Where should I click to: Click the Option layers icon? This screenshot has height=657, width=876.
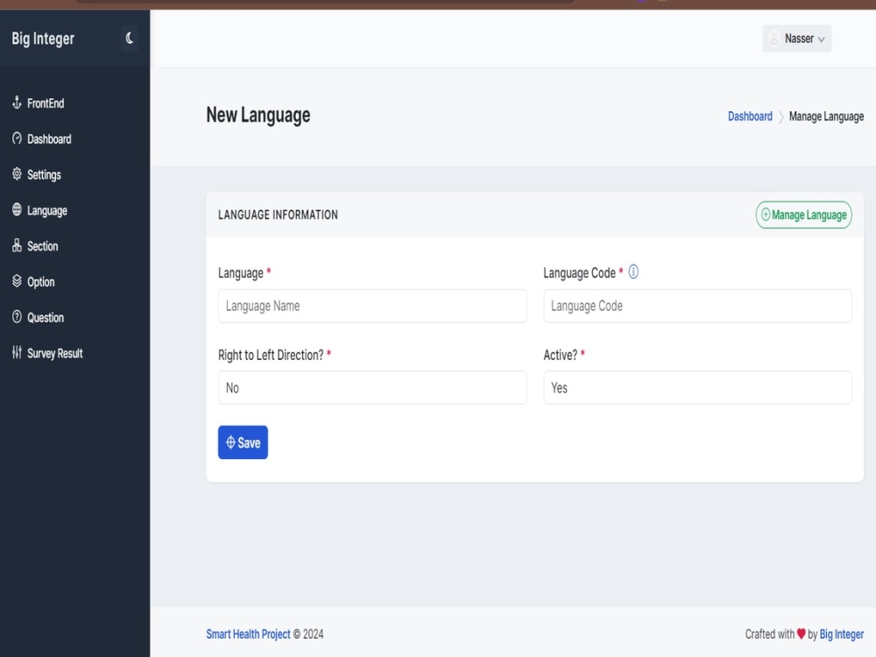[17, 281]
